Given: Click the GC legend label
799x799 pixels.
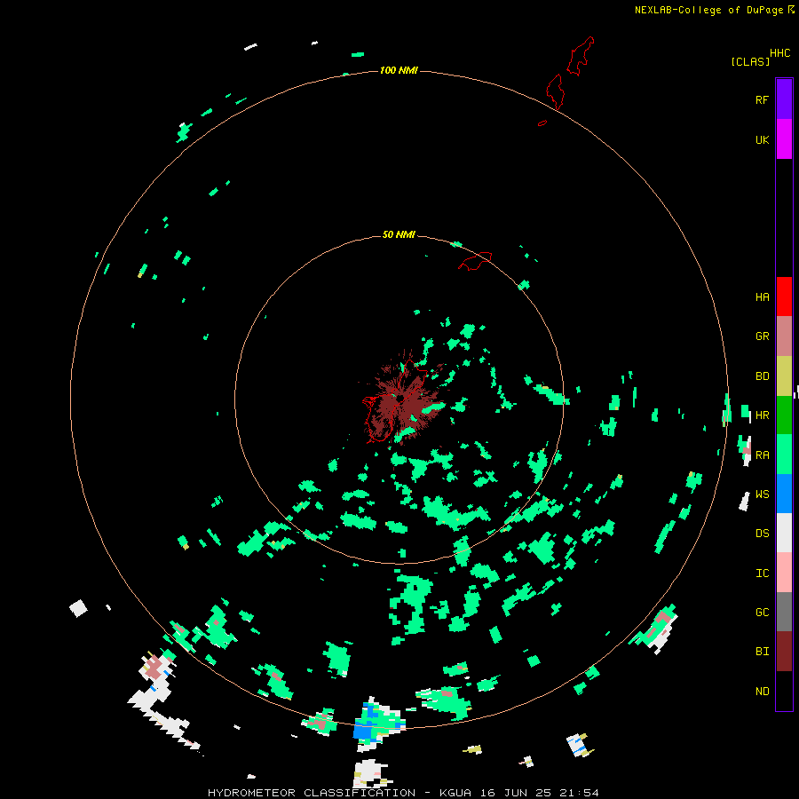Looking at the screenshot, I should 762,612.
